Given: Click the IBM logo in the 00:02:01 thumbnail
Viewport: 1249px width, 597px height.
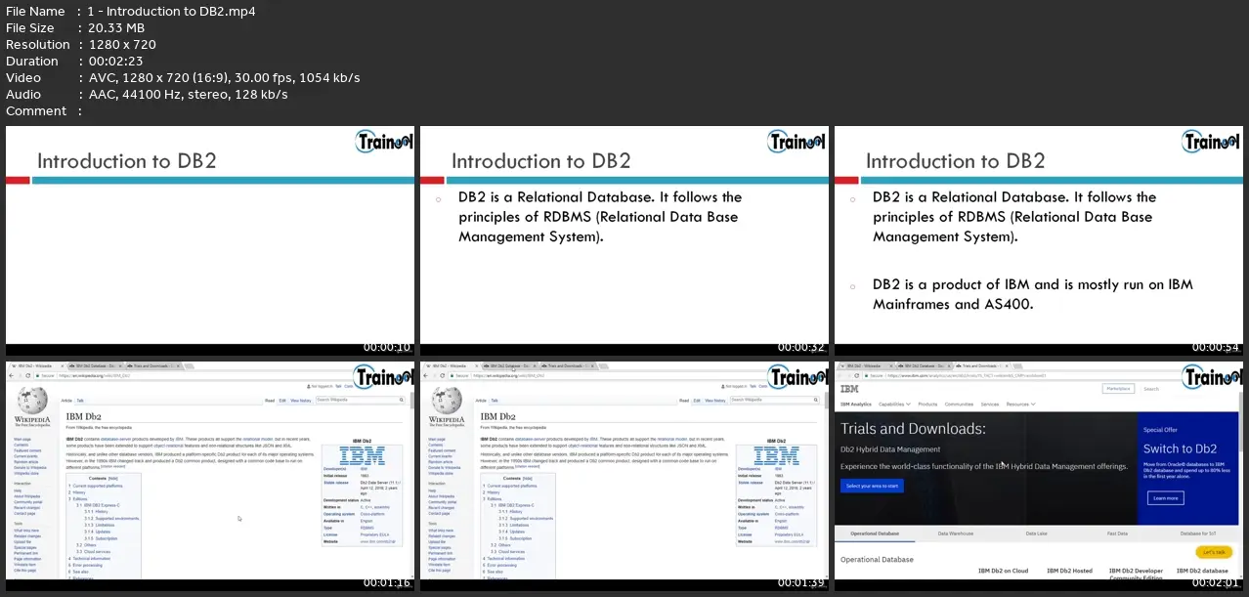Looking at the screenshot, I should (849, 389).
